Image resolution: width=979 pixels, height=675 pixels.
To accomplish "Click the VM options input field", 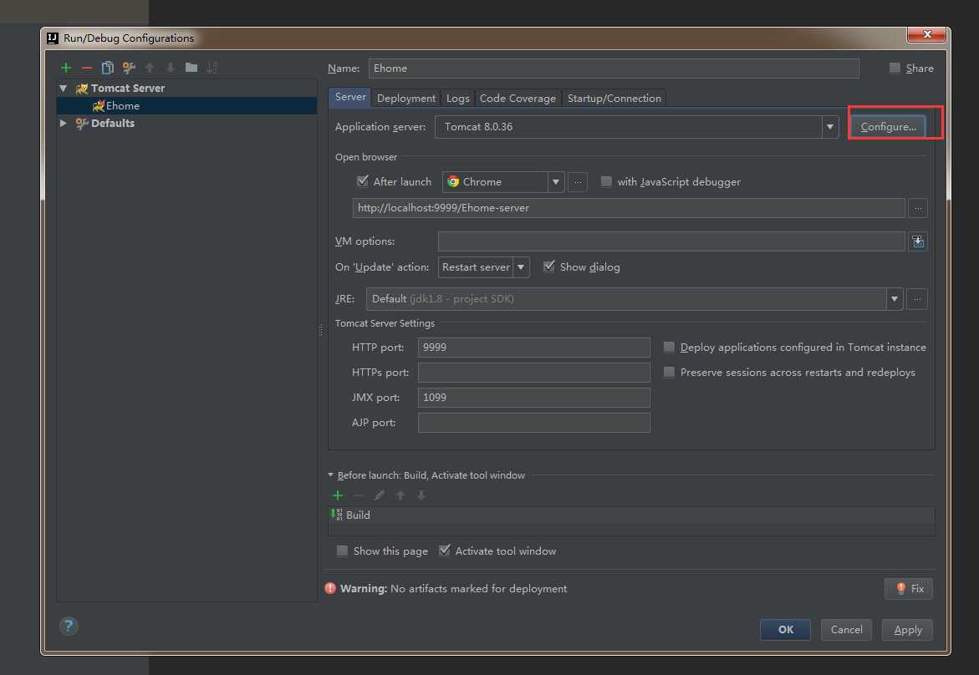I will coord(671,241).
